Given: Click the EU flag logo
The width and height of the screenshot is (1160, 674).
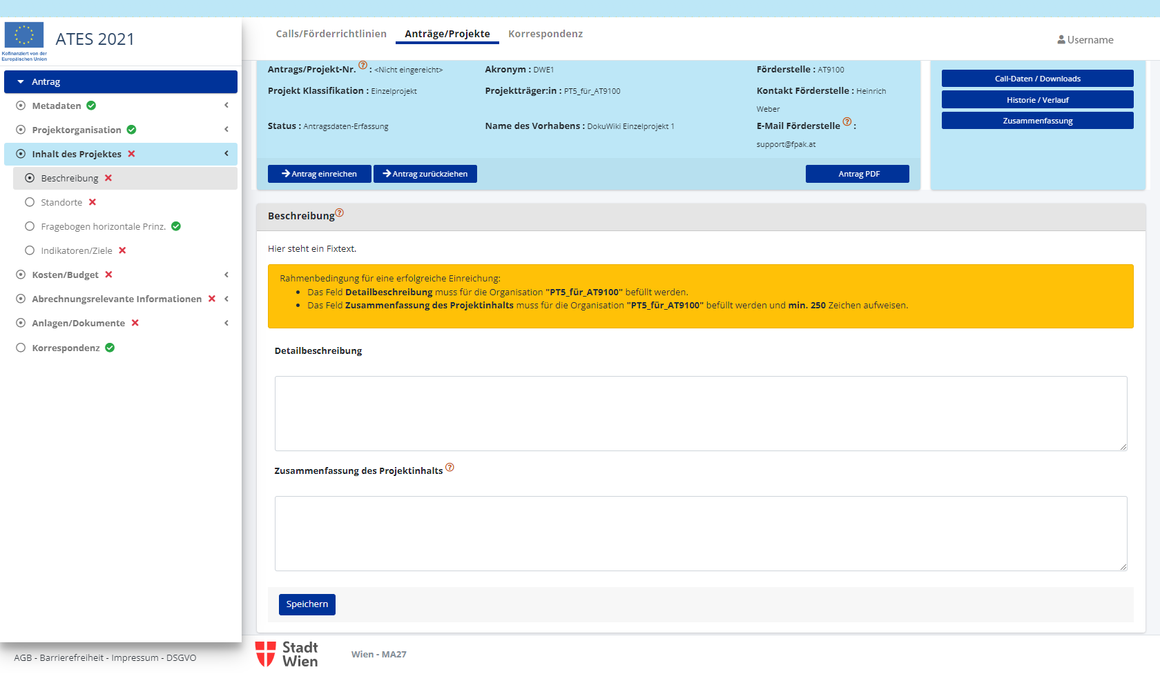Looking at the screenshot, I should tap(24, 36).
